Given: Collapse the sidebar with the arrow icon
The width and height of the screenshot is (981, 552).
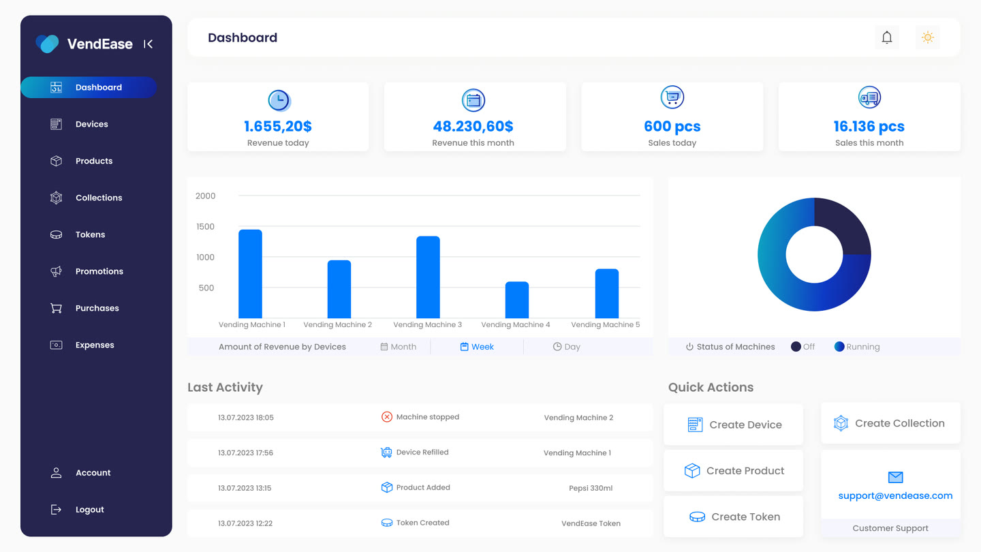Looking at the screenshot, I should pyautogui.click(x=148, y=44).
